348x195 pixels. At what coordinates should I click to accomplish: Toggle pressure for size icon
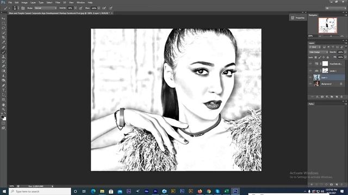(111, 8)
